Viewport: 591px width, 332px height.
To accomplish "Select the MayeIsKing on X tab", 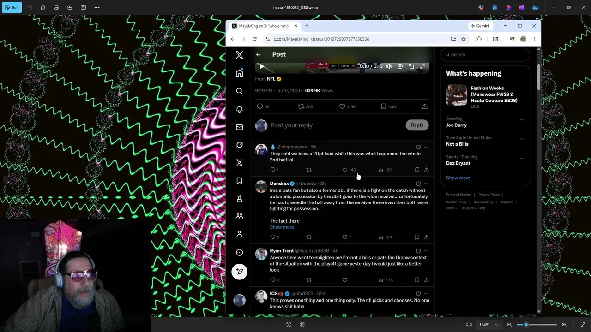I will pos(264,26).
